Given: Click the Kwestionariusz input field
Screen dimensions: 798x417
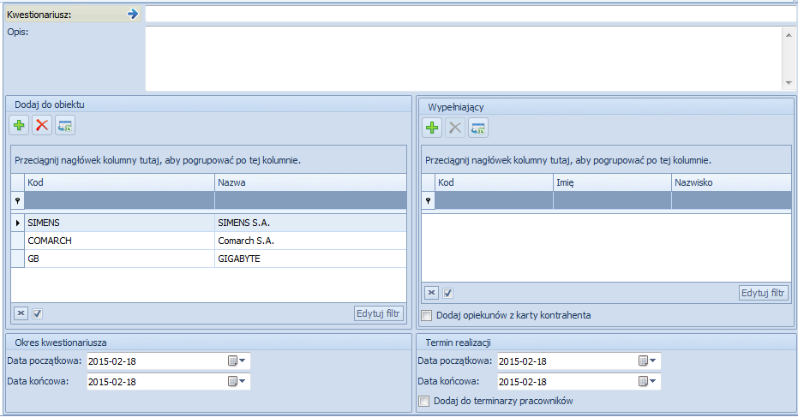Looking at the screenshot, I should [471, 15].
